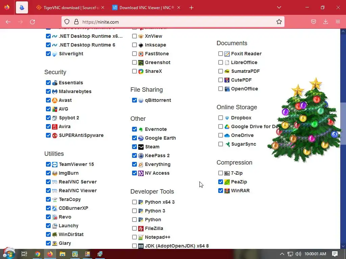Open File Explorer from the taskbar
346x259 pixels.
63,254
